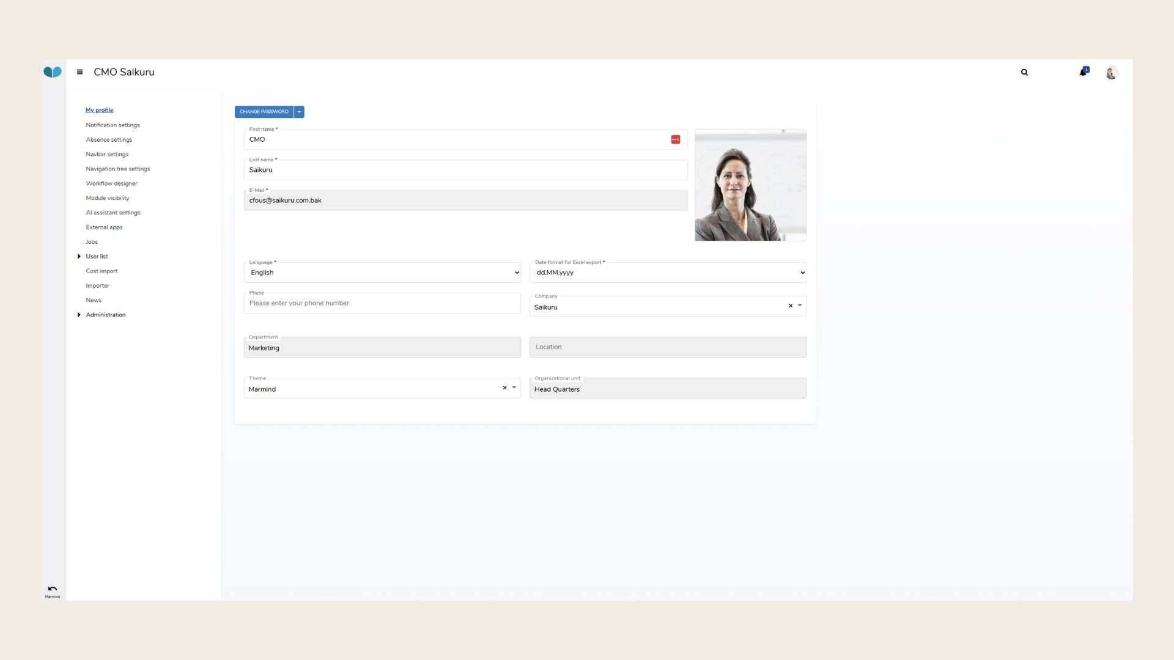Viewport: 1174px width, 660px height.
Task: Expand the Administration section
Action: [79, 315]
